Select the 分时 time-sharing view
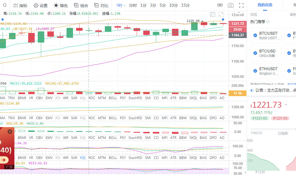This screenshot has width=296, height=175. point(133,6)
